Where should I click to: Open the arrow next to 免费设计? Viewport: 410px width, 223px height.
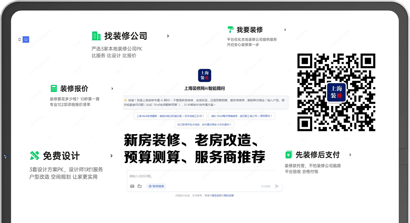[x=111, y=156]
